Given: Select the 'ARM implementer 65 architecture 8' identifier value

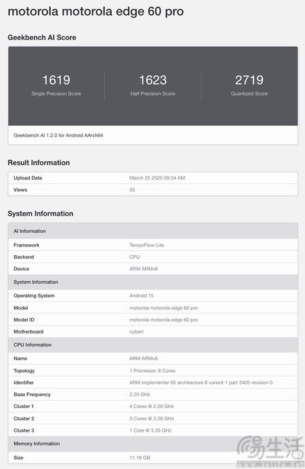Looking at the screenshot, I should [201, 382].
